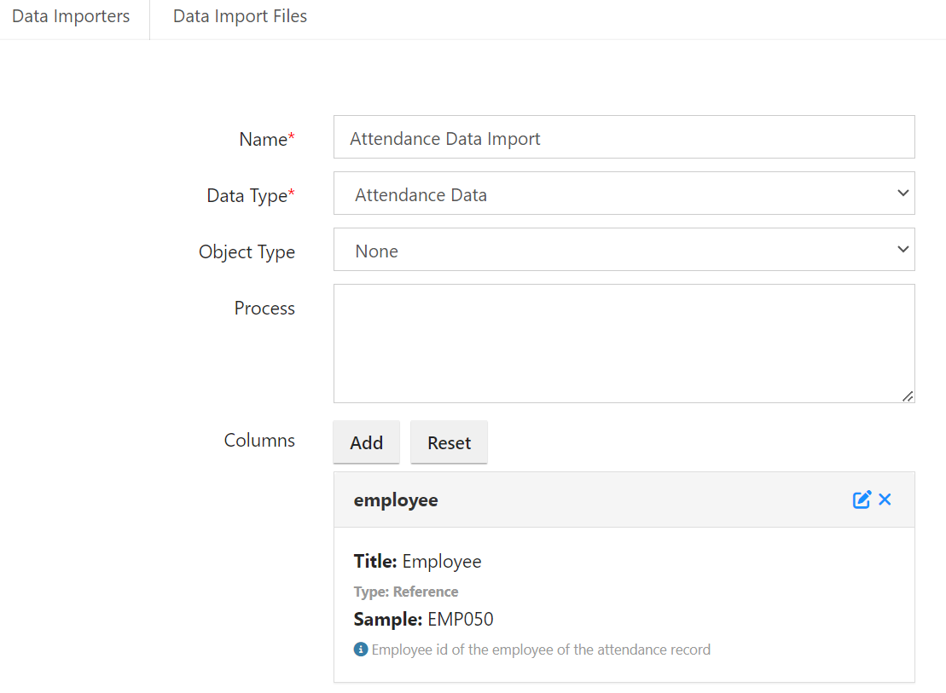Open the Data Type dropdown

624,193
